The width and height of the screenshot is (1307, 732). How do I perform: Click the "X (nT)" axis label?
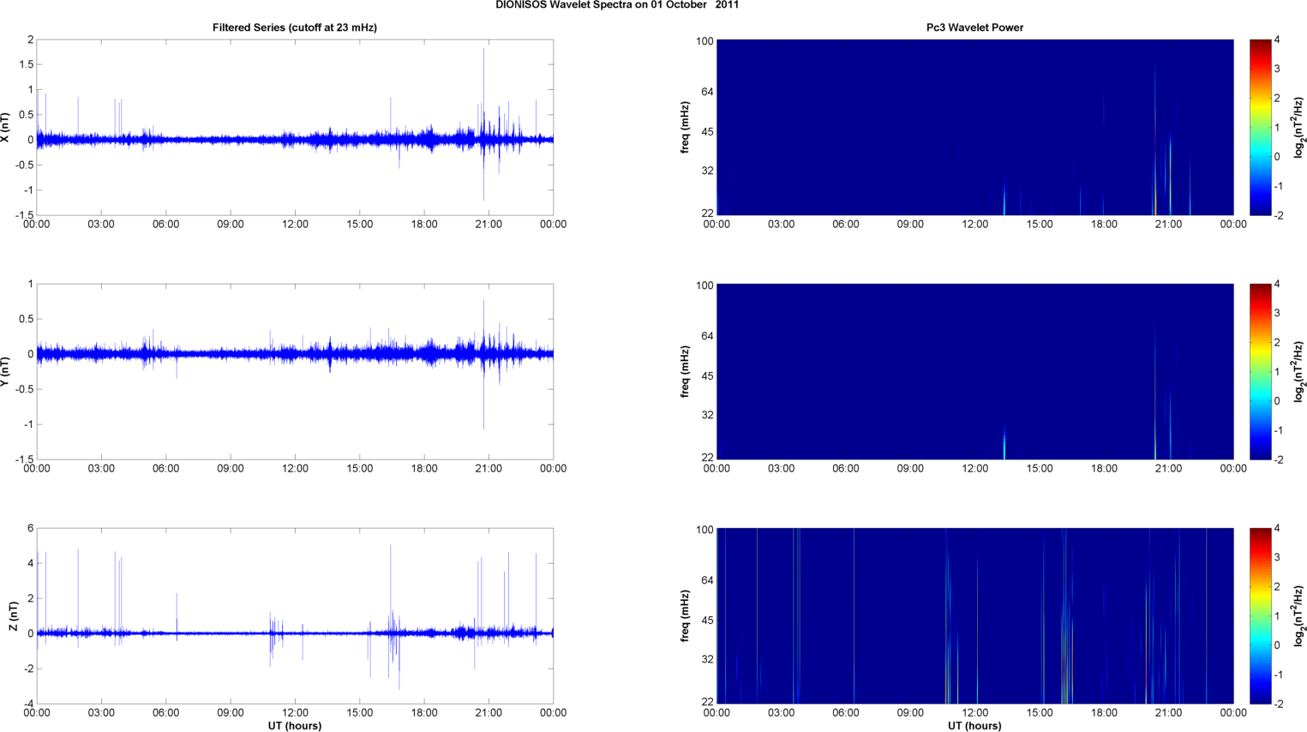(x=5, y=127)
